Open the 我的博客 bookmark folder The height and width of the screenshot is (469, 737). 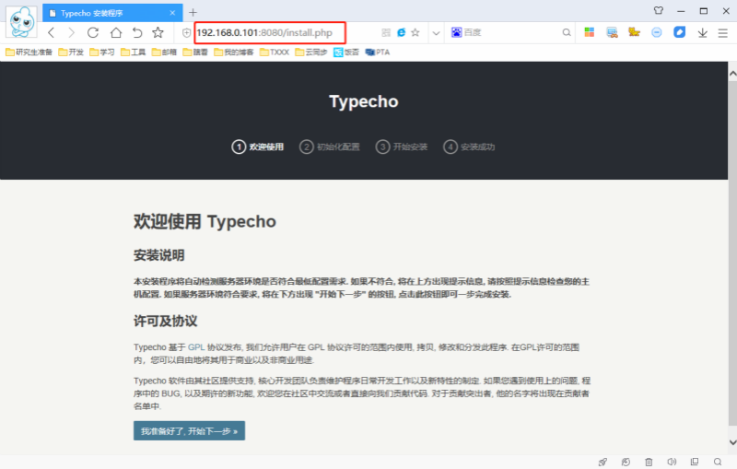click(x=232, y=53)
